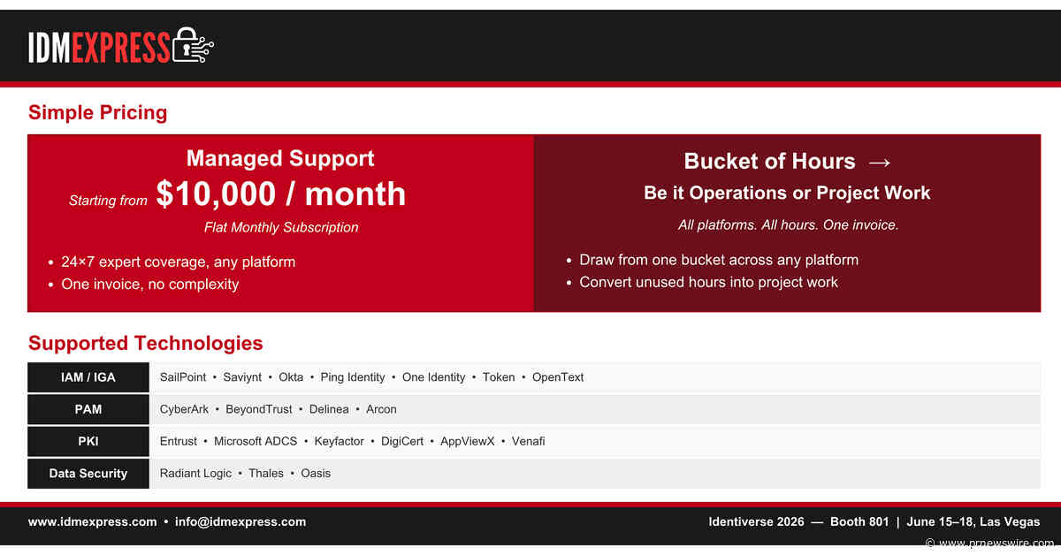Click the info@idmexpress.com email address

tap(240, 521)
